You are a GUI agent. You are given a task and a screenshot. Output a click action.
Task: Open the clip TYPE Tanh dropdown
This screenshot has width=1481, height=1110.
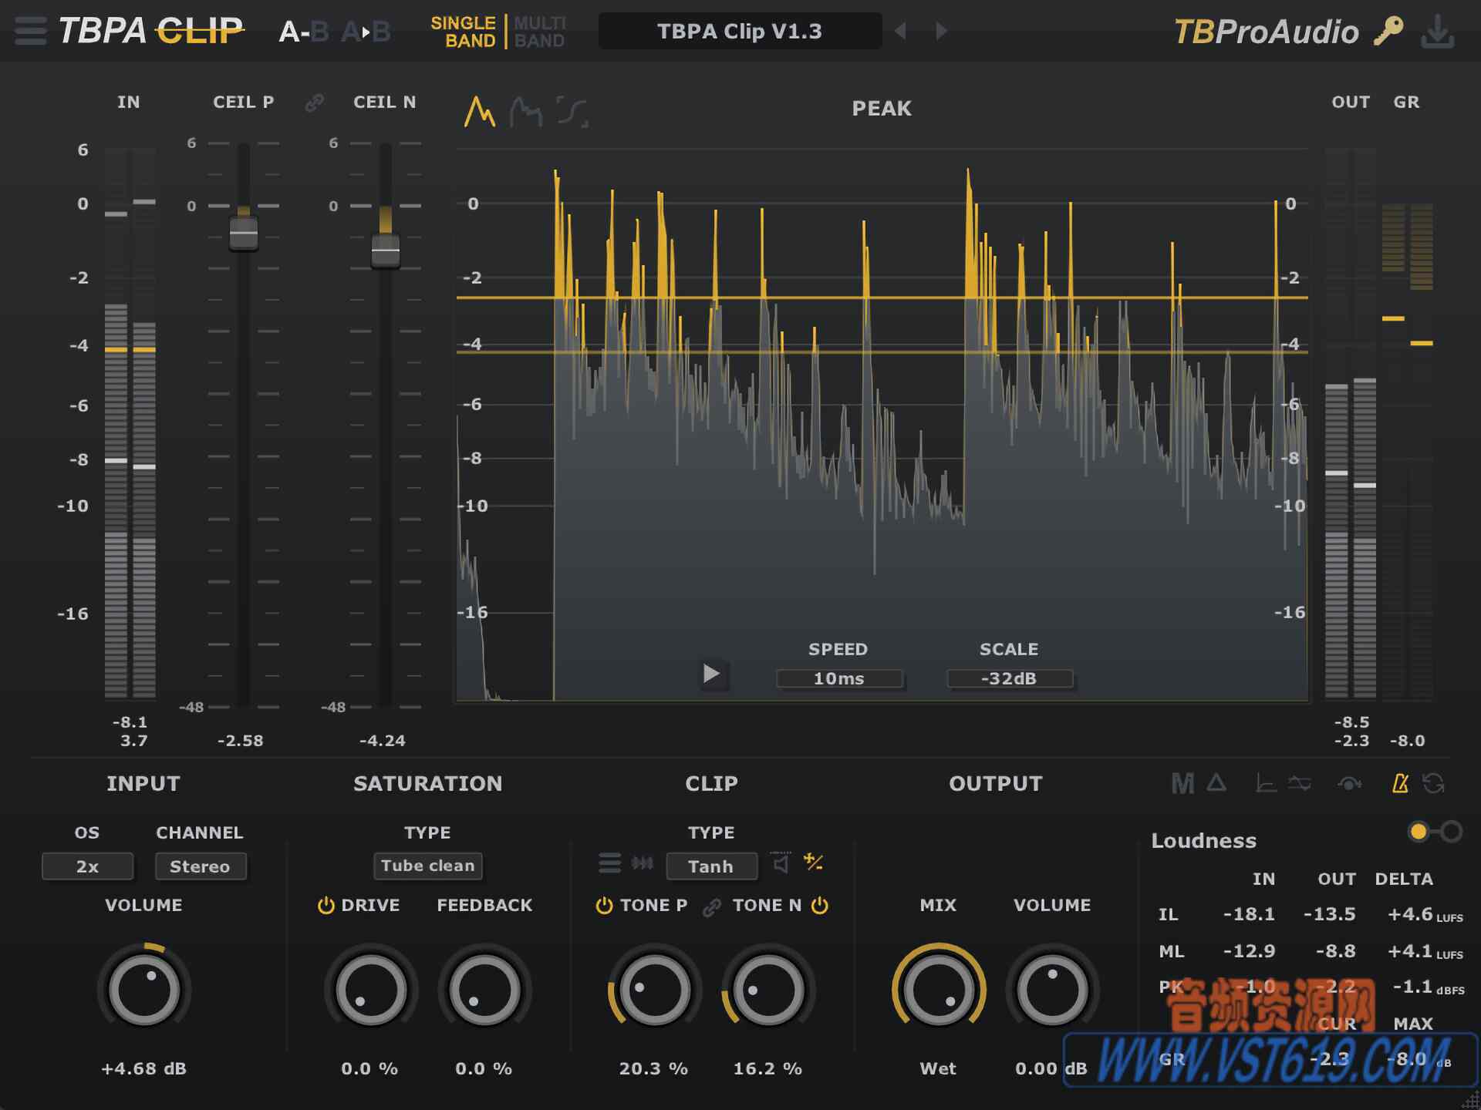[711, 866]
